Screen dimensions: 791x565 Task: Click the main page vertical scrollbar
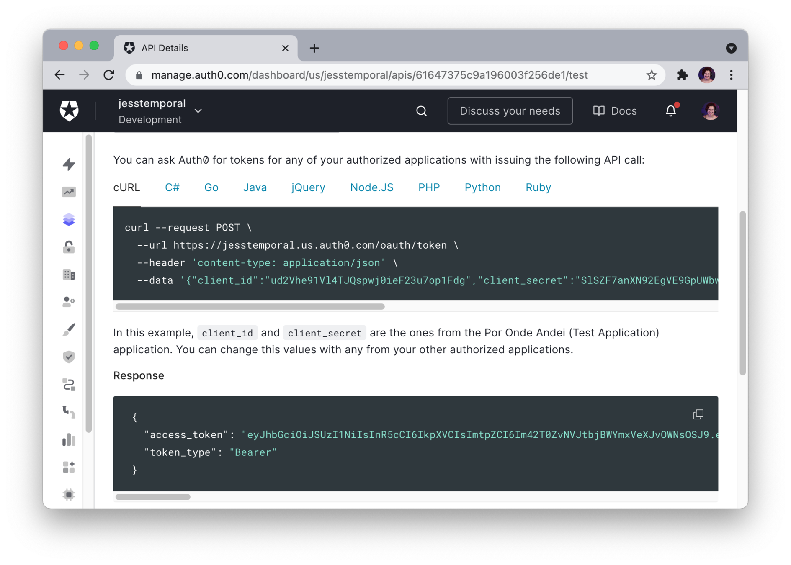pyautogui.click(x=742, y=293)
